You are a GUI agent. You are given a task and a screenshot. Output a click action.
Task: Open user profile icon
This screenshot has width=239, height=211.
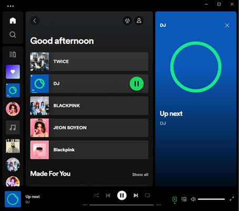[139, 21]
